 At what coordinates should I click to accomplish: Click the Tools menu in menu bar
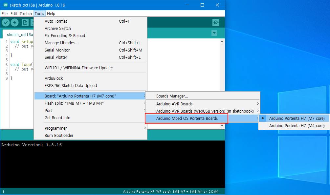coord(39,14)
